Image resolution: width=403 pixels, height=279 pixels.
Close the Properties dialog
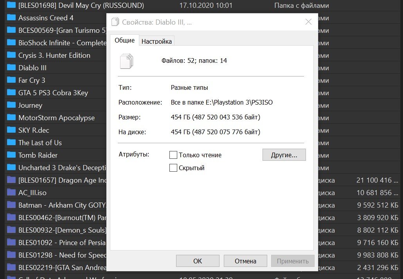point(308,22)
